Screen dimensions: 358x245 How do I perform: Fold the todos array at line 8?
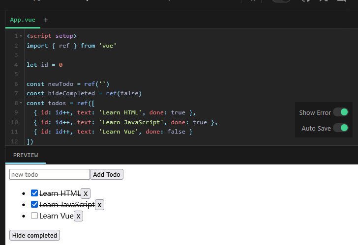point(21,103)
